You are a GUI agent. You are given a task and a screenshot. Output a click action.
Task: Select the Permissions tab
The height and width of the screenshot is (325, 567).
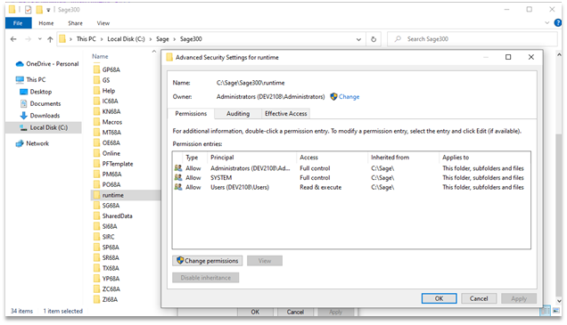[191, 113]
